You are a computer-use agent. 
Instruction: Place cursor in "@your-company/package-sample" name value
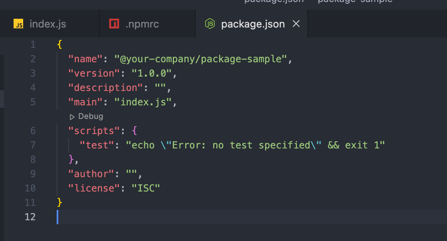[x=201, y=59]
